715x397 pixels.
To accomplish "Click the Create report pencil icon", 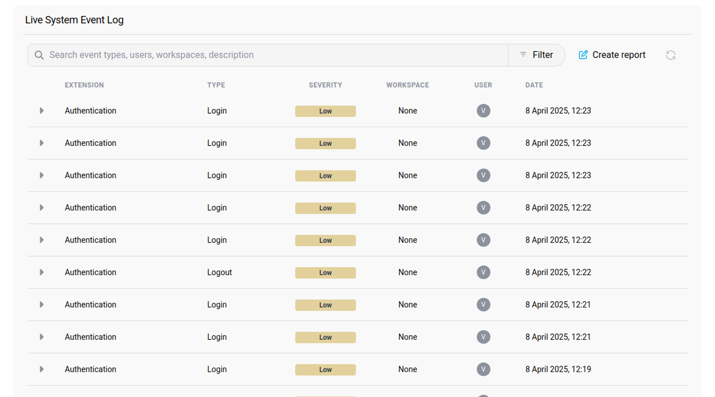I will [x=583, y=55].
